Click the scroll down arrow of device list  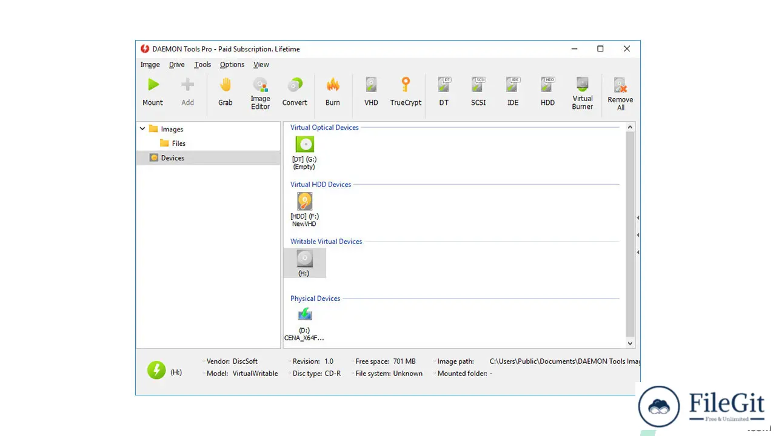point(630,343)
